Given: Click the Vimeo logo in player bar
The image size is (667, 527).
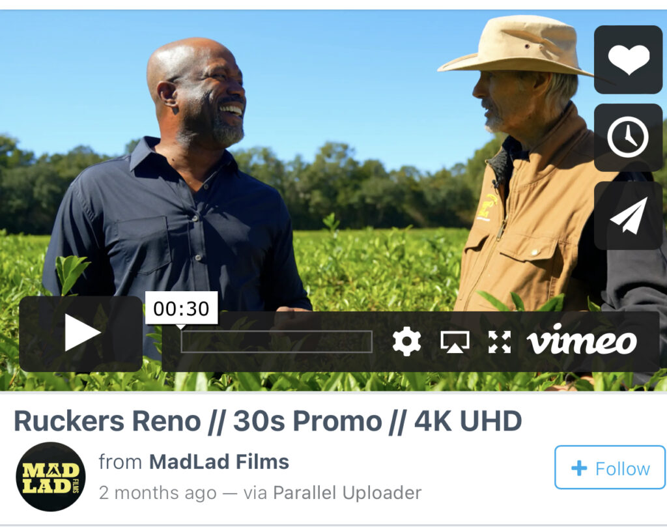Looking at the screenshot, I should point(582,339).
